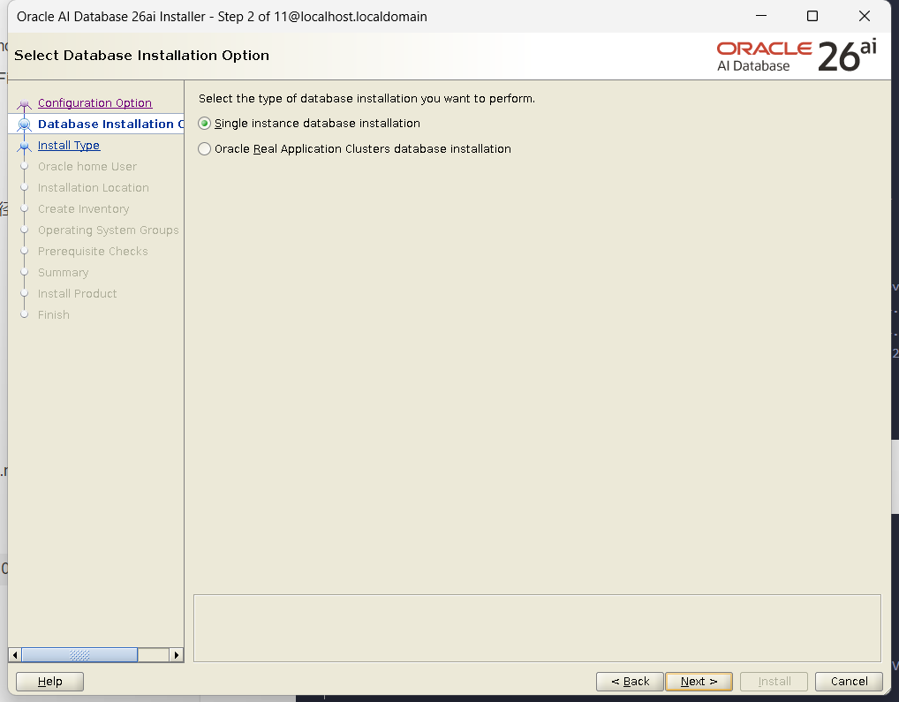Click the Next button
The image size is (899, 702).
(699, 682)
